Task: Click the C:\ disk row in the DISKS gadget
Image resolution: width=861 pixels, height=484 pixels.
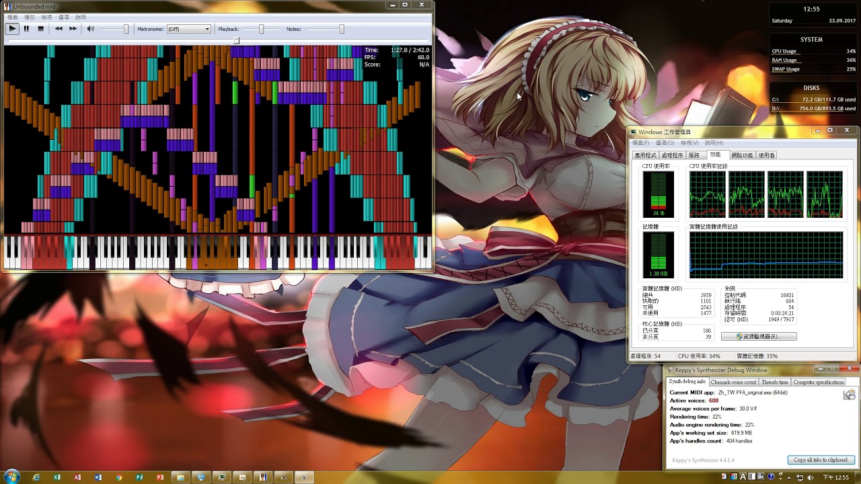Action: [814, 99]
